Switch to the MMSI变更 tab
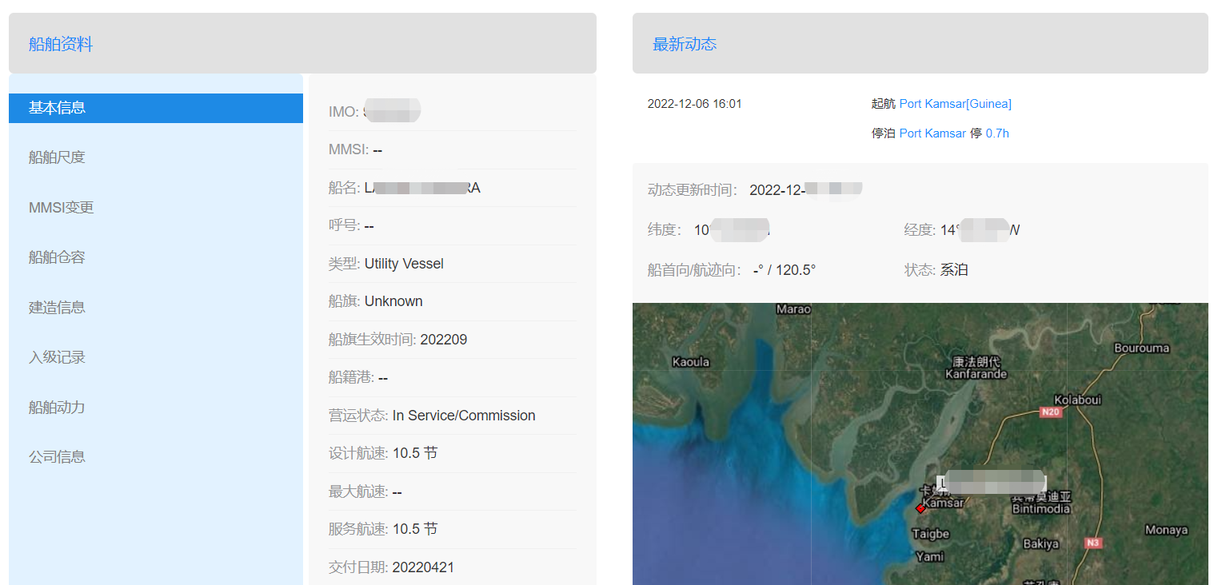 [x=62, y=208]
